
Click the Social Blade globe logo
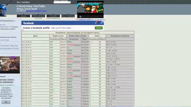pyautogui.click(x=3, y=10)
